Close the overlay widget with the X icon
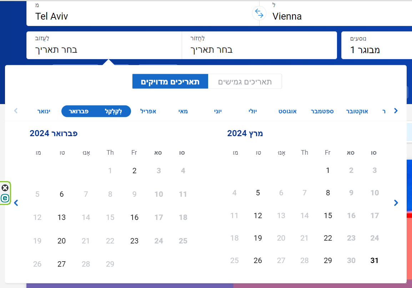 (5, 188)
